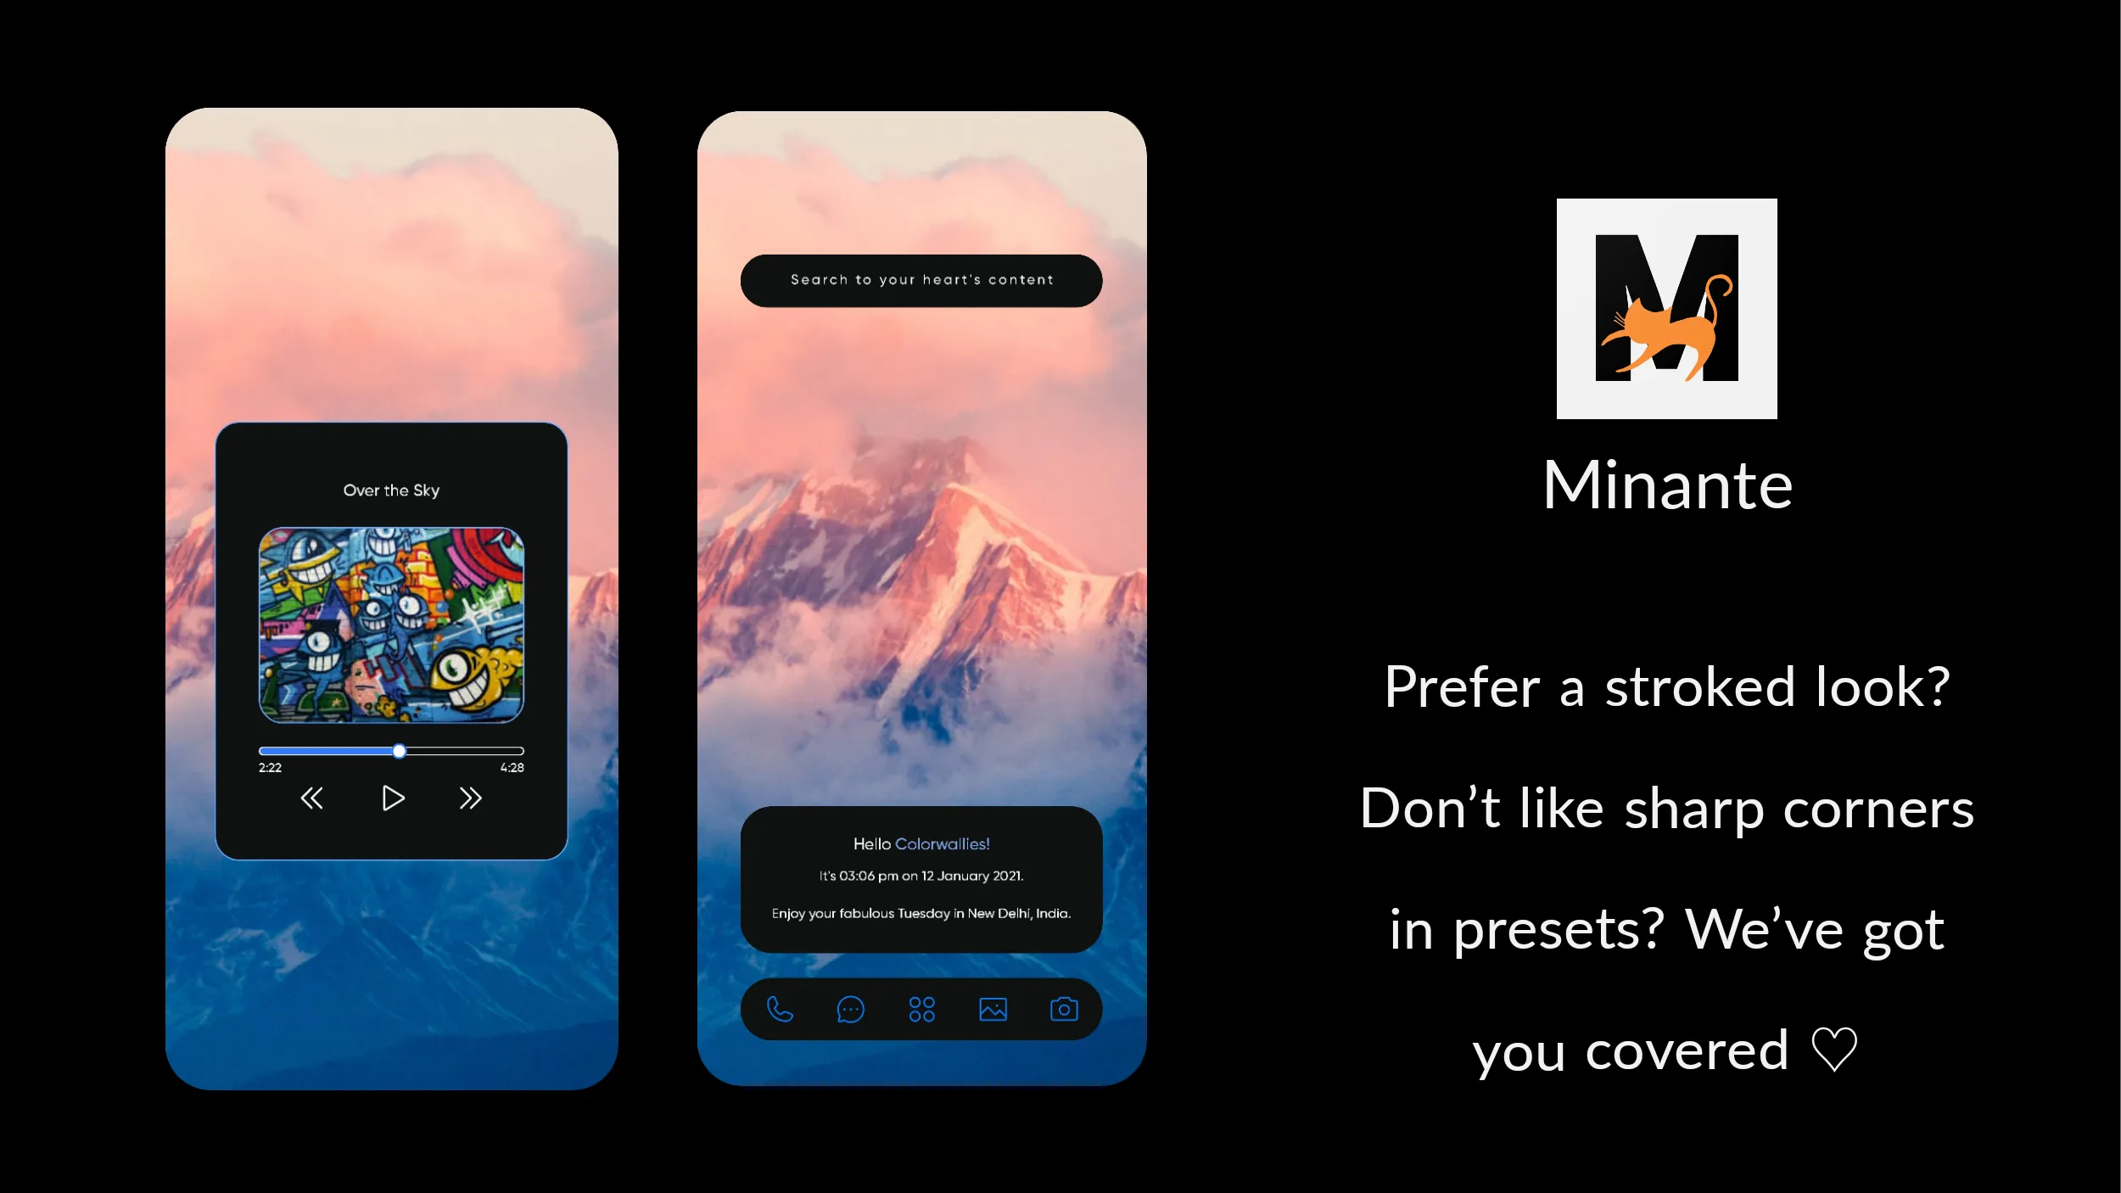This screenshot has height=1193, width=2121.
Task: Click the skip forward button
Action: click(472, 798)
